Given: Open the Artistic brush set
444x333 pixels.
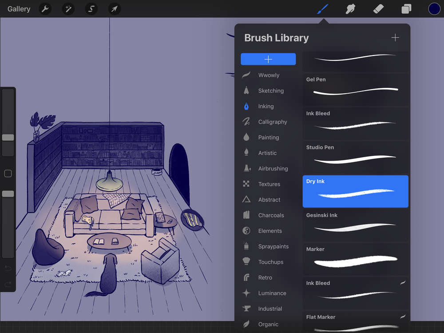Looking at the screenshot, I should pos(268,153).
